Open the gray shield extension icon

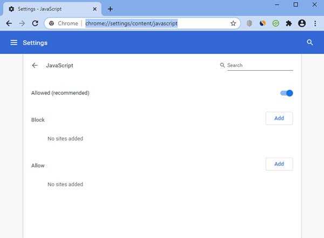click(x=249, y=23)
